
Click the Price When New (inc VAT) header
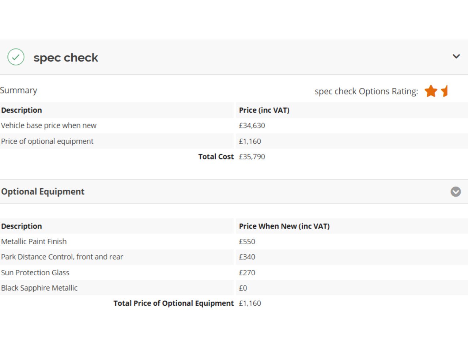click(284, 226)
